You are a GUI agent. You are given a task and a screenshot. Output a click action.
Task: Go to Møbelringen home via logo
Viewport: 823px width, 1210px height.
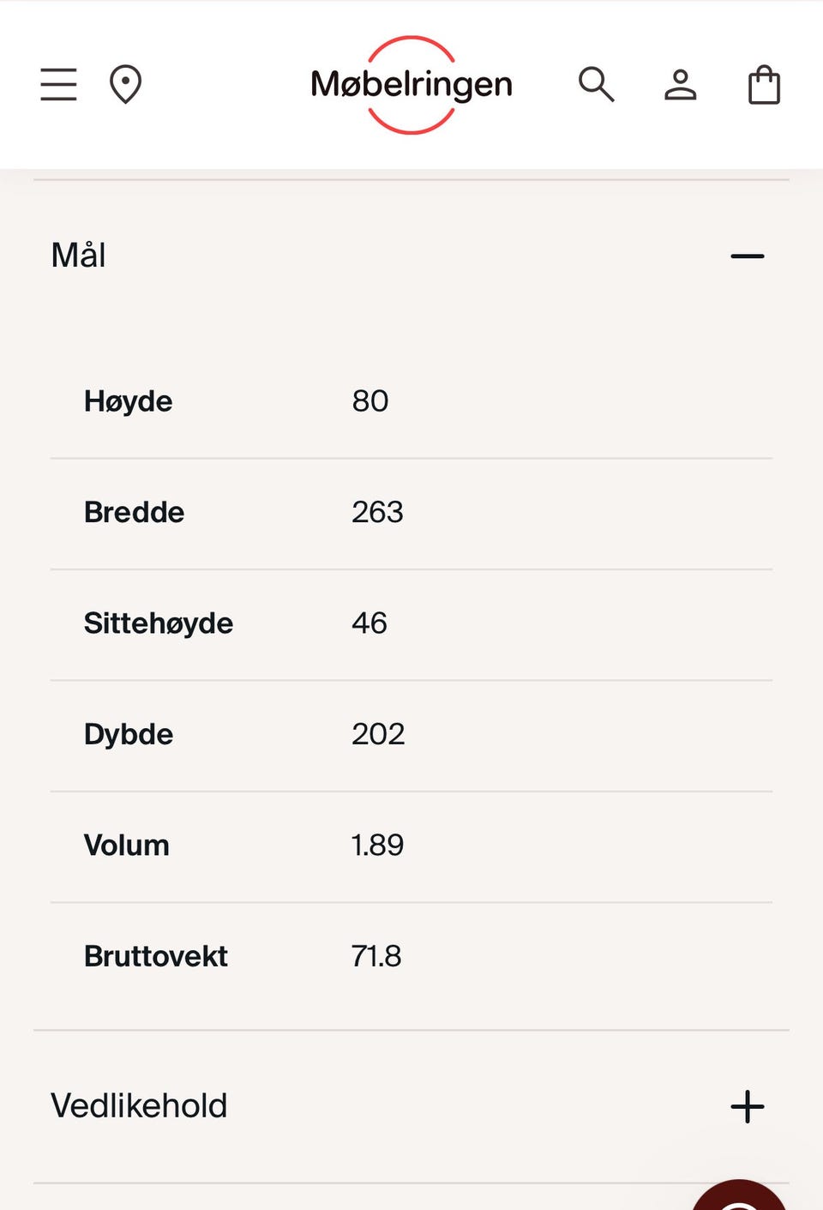pyautogui.click(x=411, y=85)
